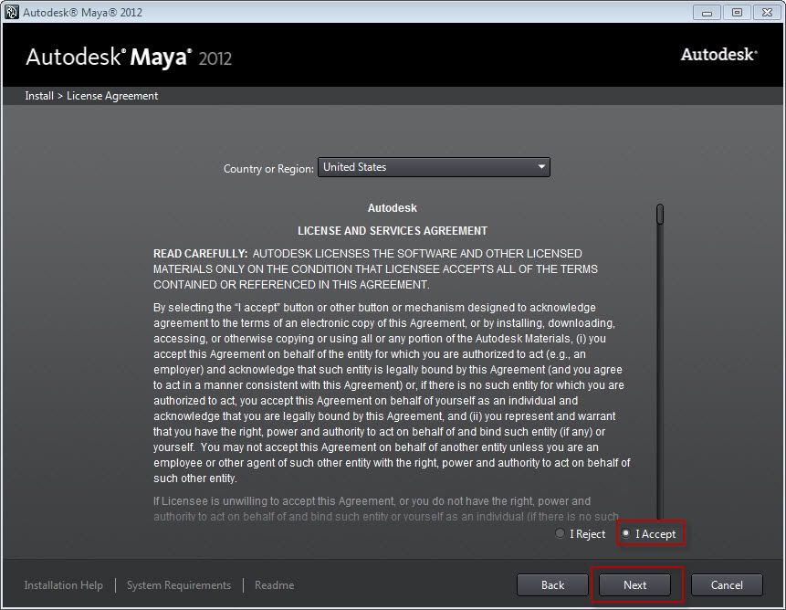786x610 pixels.
Task: Minimize the Maya installer window
Action: pos(707,13)
